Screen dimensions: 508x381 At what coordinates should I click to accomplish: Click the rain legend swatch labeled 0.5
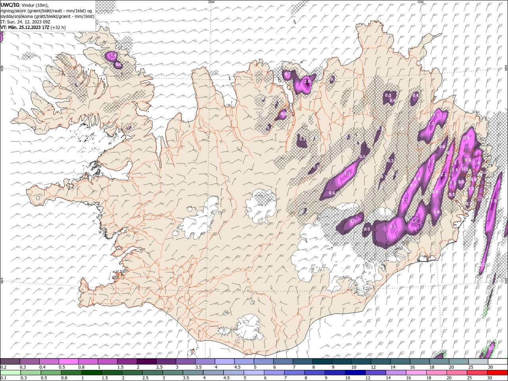point(51,373)
